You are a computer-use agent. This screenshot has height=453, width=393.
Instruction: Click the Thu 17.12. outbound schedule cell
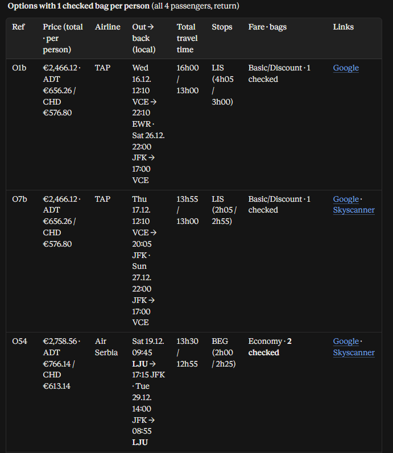(144, 260)
